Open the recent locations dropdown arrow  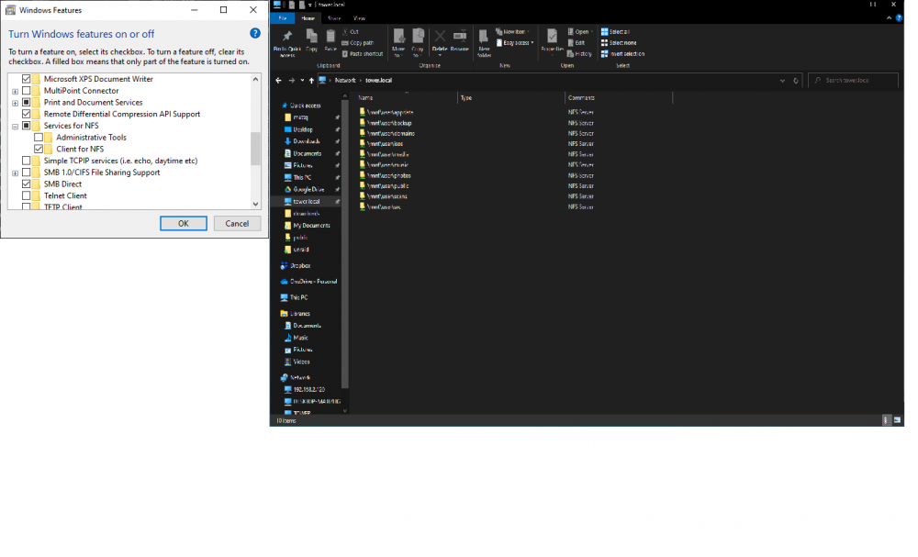click(x=302, y=80)
